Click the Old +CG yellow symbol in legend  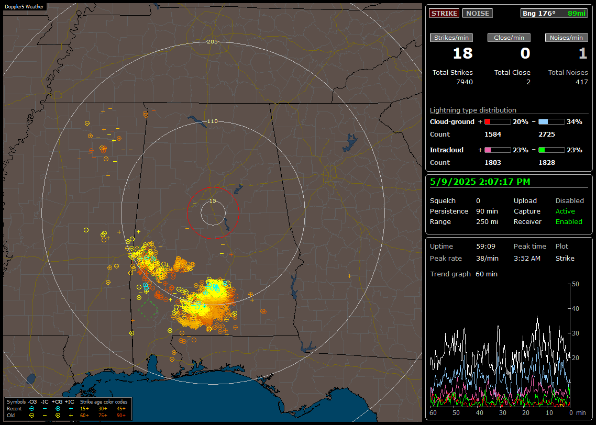(x=58, y=416)
